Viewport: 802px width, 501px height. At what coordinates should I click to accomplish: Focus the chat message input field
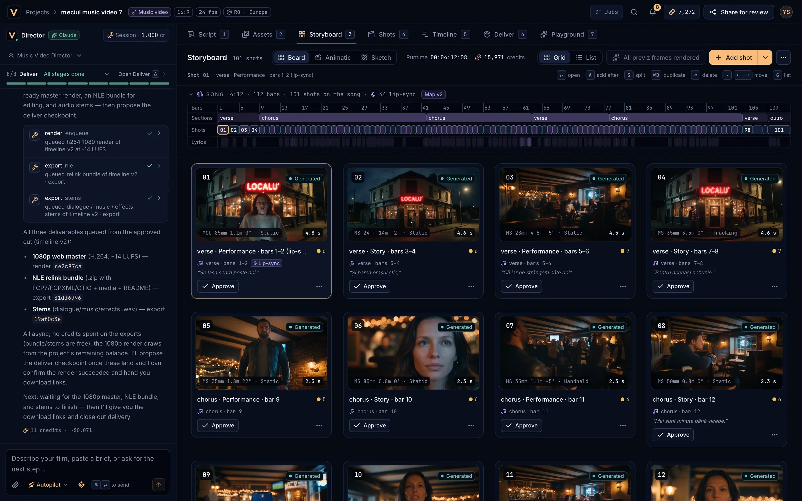pos(88,464)
